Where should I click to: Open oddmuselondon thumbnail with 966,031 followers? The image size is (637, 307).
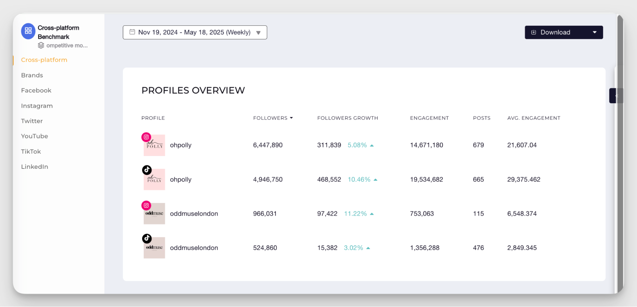[154, 214]
